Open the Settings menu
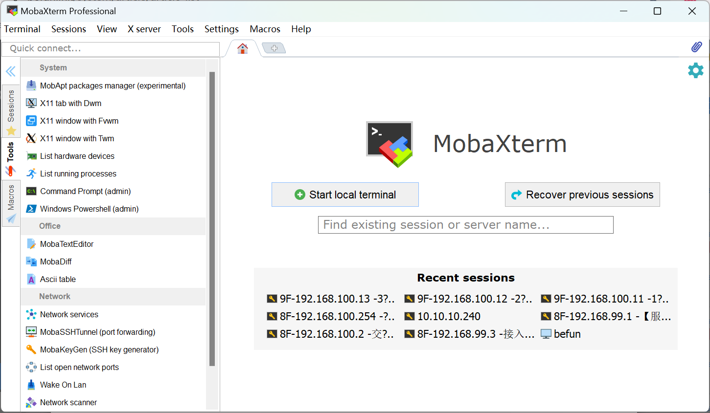Image resolution: width=710 pixels, height=413 pixels. [222, 29]
